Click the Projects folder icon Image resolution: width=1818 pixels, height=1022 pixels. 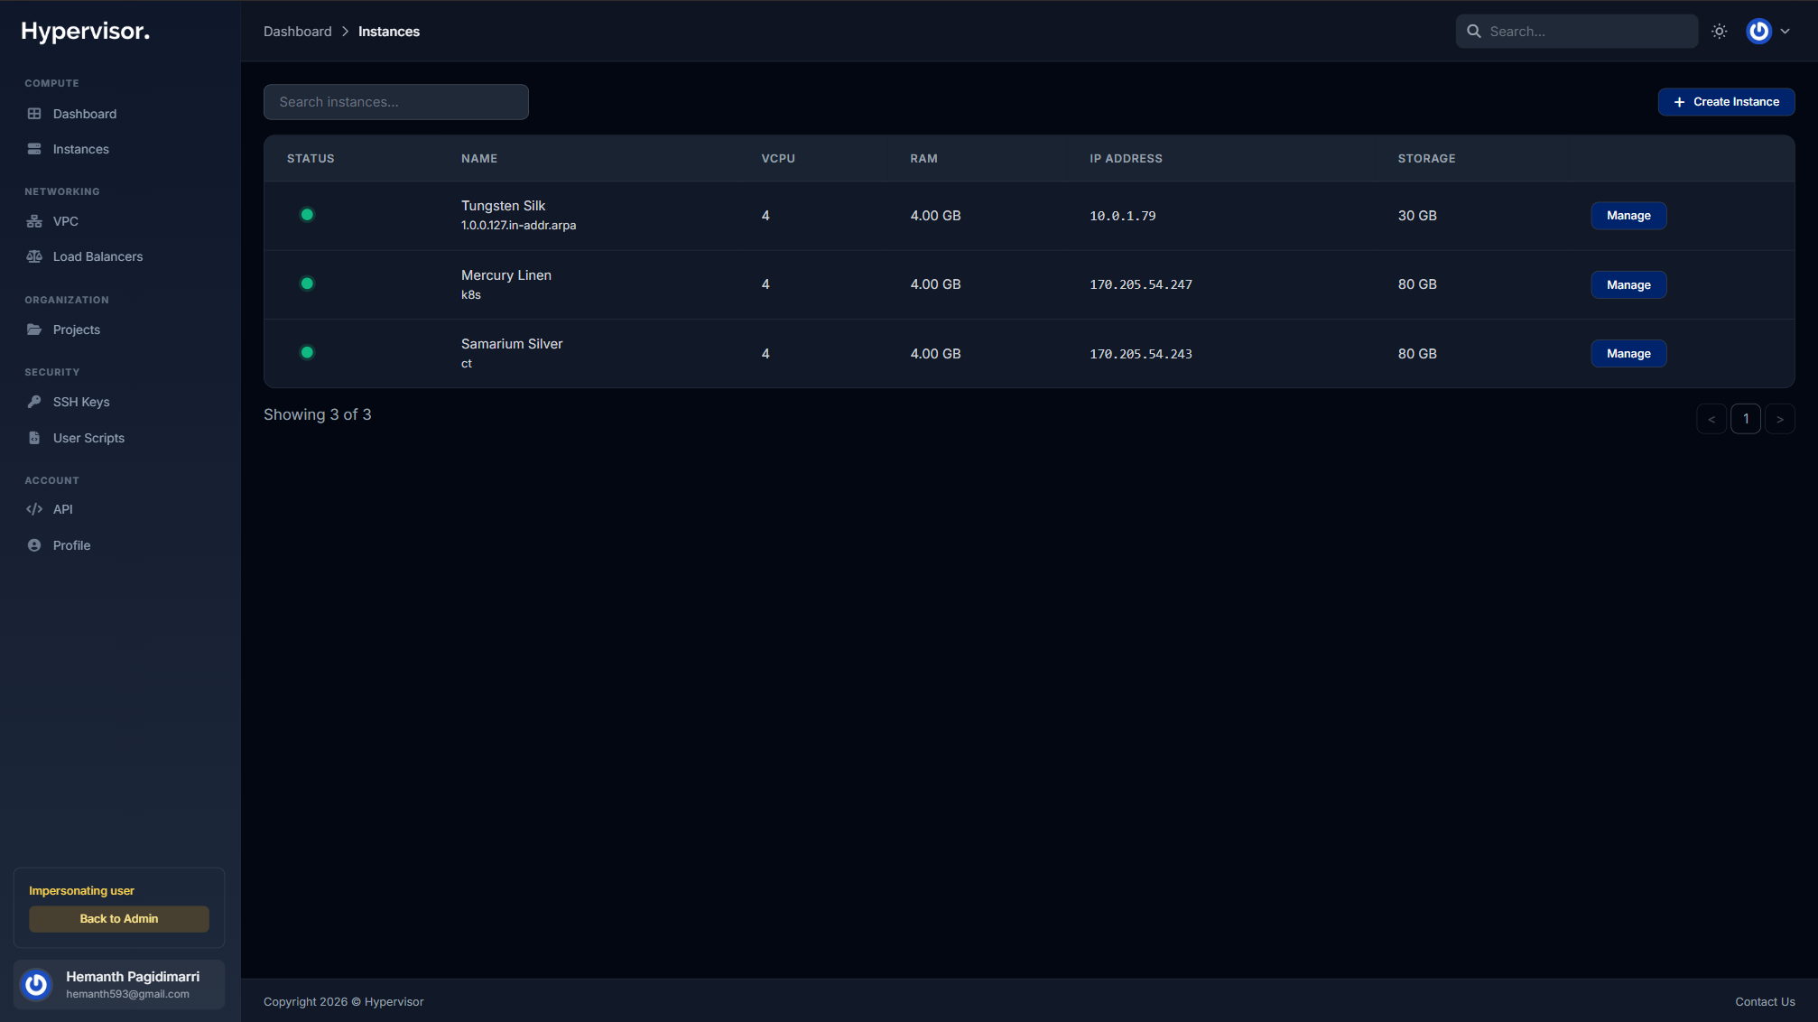pos(33,330)
